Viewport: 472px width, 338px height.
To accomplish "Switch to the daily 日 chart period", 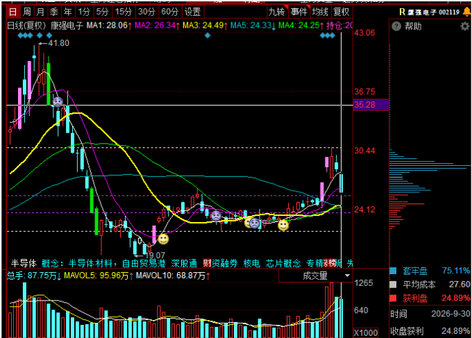I will (13, 12).
